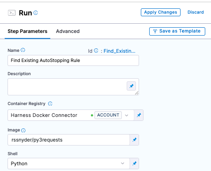Expand the Container Registry connector dropdown
Image resolution: width=211 pixels, height=171 pixels.
click(126, 115)
